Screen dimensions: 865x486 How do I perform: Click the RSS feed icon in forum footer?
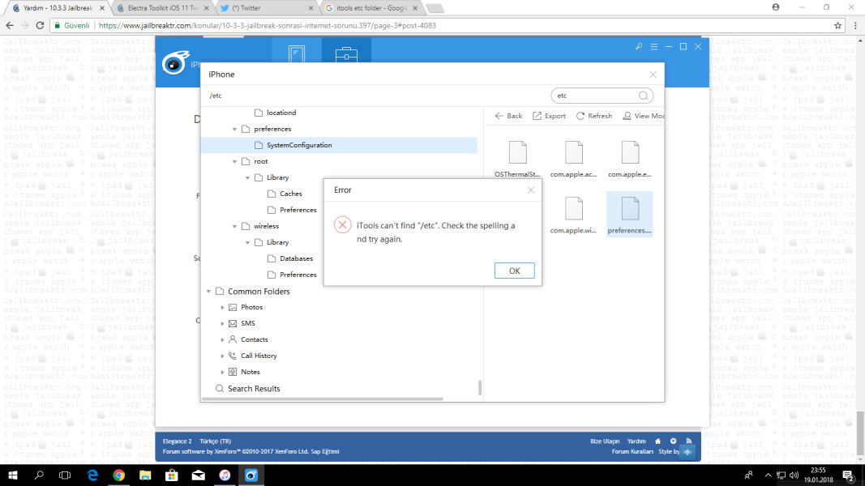(x=688, y=441)
